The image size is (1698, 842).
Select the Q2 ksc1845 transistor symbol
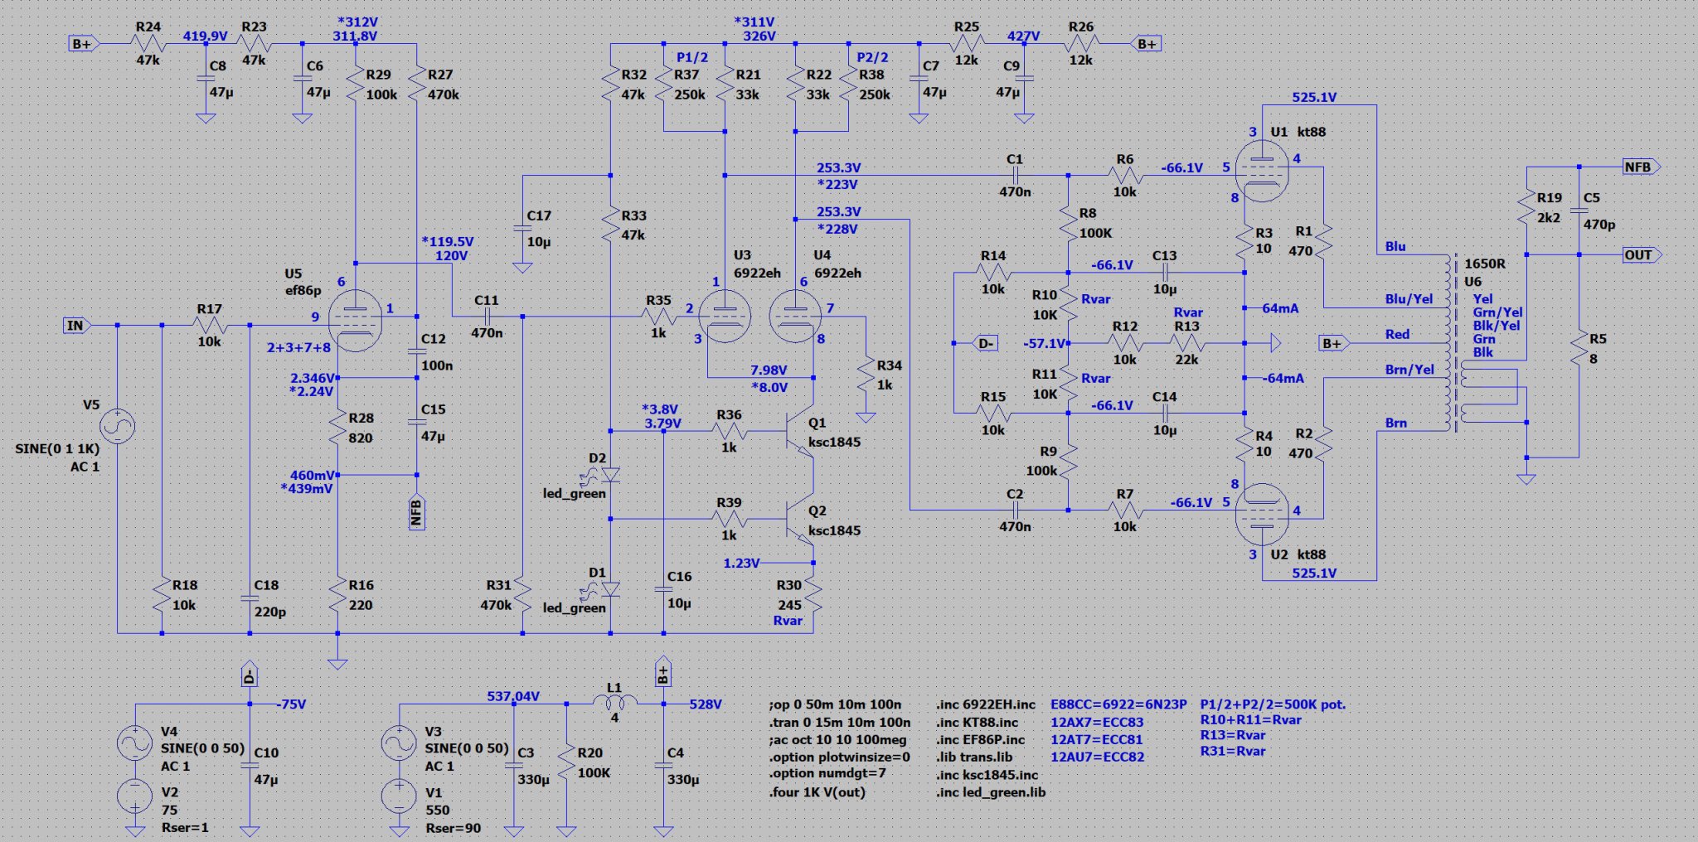[x=799, y=520]
